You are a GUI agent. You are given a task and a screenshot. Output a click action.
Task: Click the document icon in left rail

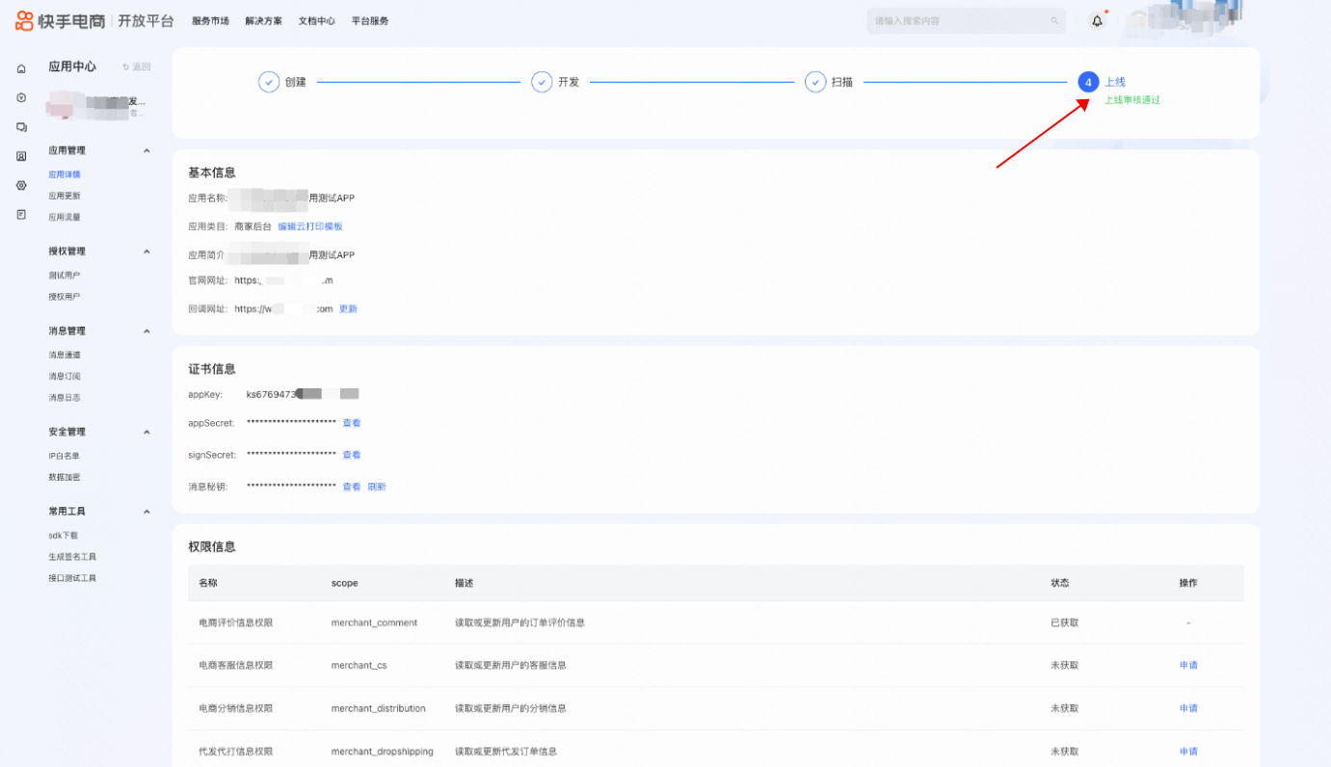click(21, 214)
